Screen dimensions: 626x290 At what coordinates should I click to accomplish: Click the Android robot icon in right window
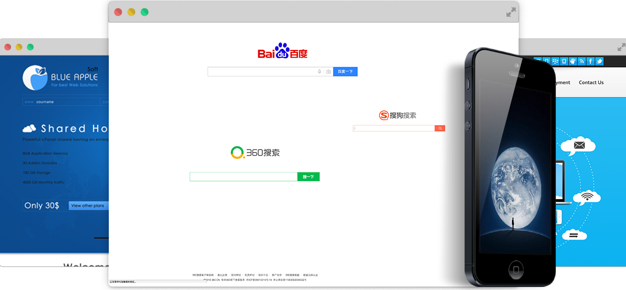click(x=573, y=61)
